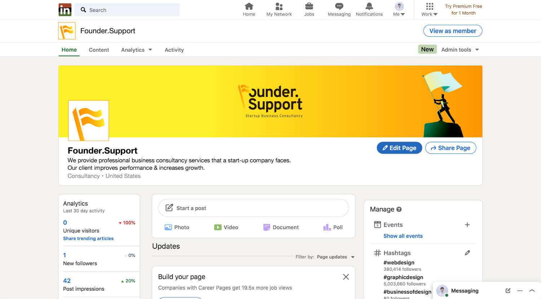Click the Updates section heading
This screenshot has width=541, height=299.
[166, 246]
